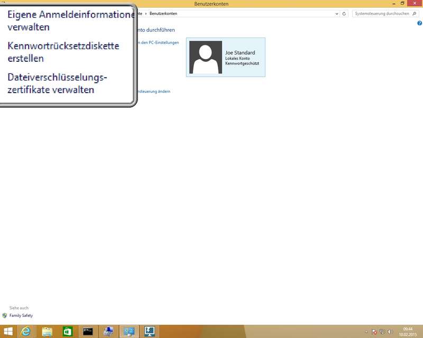Viewport: 423px width, 338px height.
Task: Minimize the Benutzerkonten window
Action: click(394, 4)
